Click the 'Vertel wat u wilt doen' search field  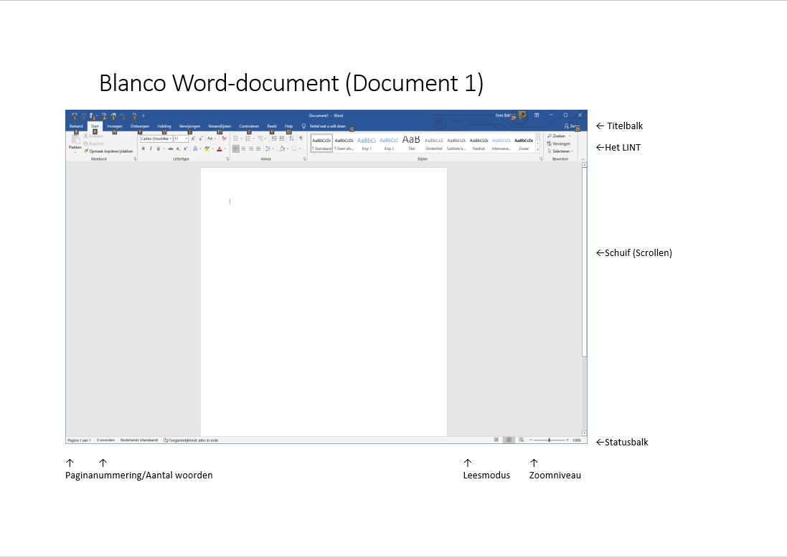(328, 126)
